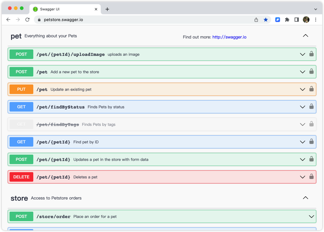Click the GET badge for 'Find pet by ID'

point(21,142)
